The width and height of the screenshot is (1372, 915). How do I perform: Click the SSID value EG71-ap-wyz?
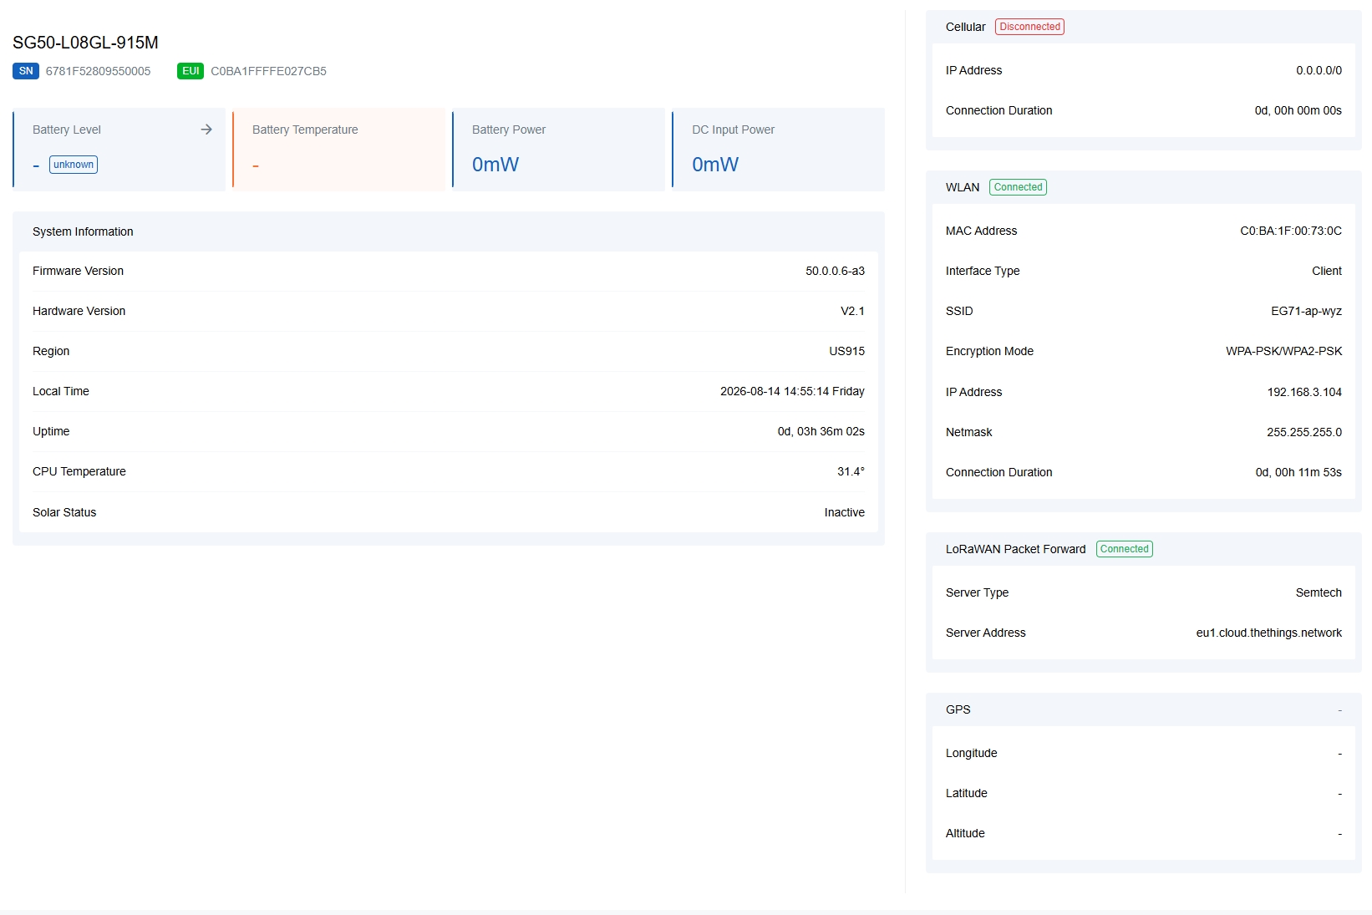coord(1306,311)
